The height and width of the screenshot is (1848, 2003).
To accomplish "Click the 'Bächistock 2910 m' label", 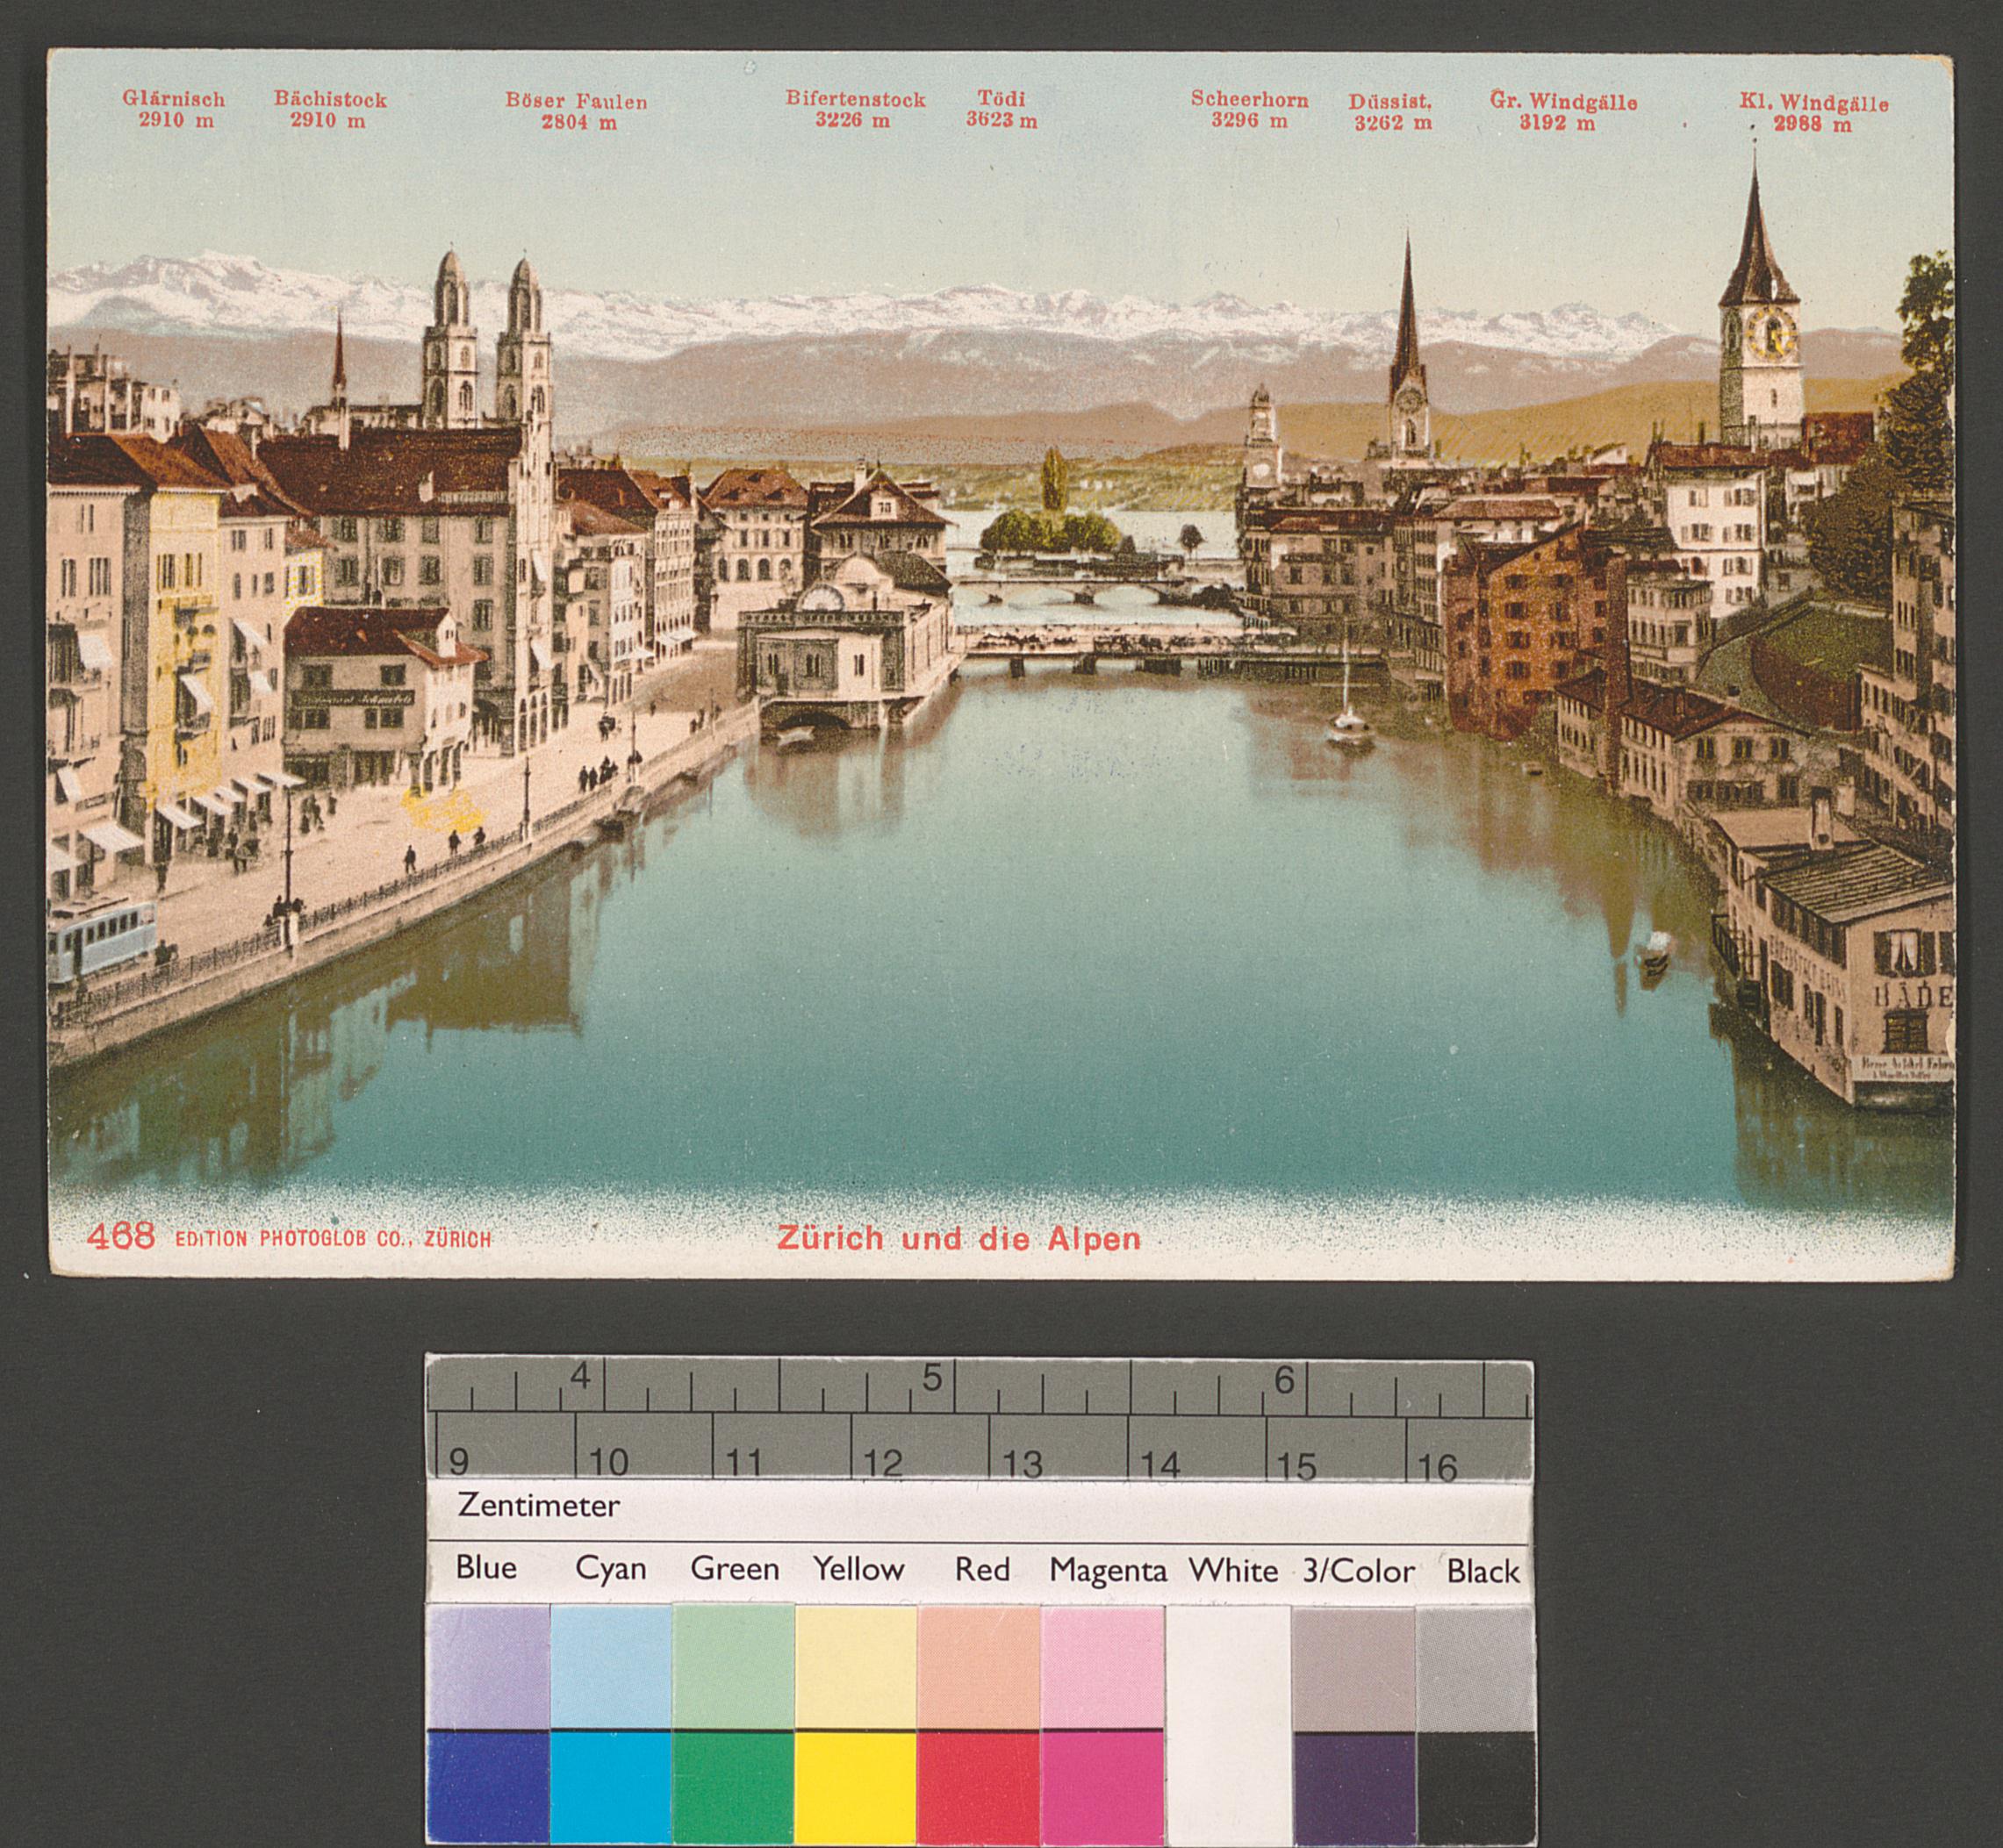I will 330,110.
